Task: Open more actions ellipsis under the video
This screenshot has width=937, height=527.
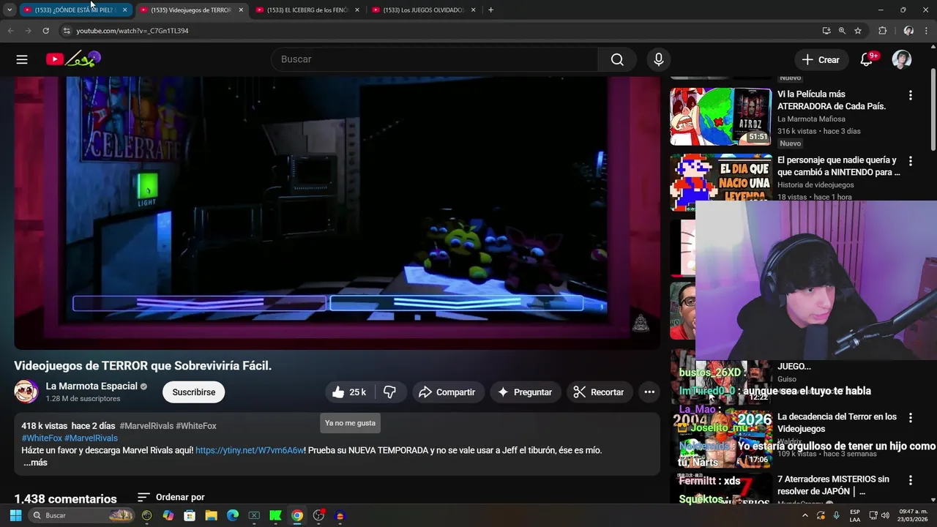Action: [649, 392]
